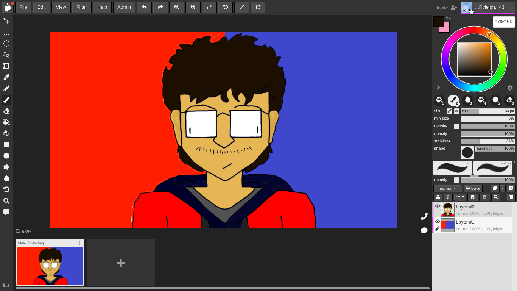Open the Help menu

[102, 7]
